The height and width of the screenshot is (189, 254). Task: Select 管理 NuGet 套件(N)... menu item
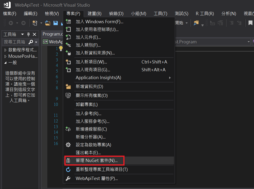(119, 160)
